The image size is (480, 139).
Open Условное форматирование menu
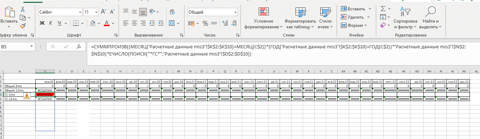click(263, 18)
